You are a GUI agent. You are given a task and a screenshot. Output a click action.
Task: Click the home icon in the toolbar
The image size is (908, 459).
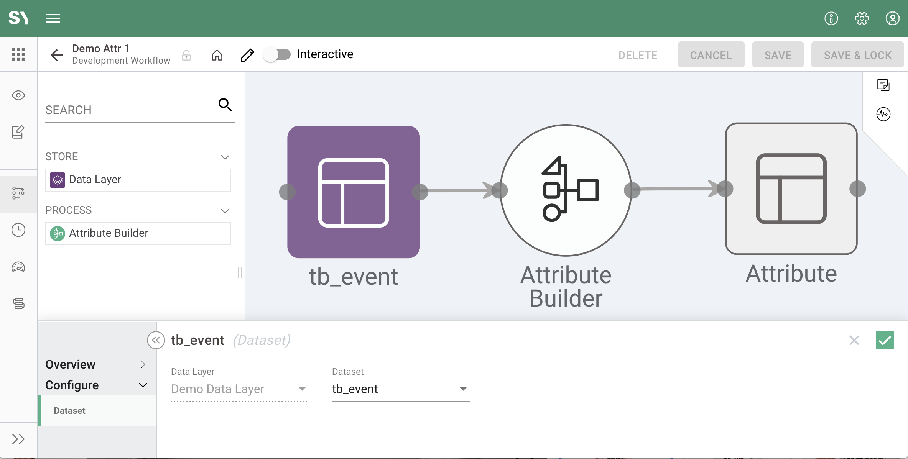[x=217, y=55]
